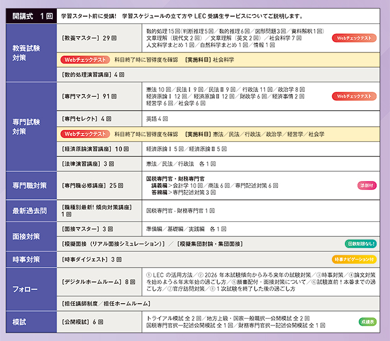Screen dimensions: 390x341
Task: Click the Webチェックテスト badge in 教養マスター row
Action: point(353,38)
